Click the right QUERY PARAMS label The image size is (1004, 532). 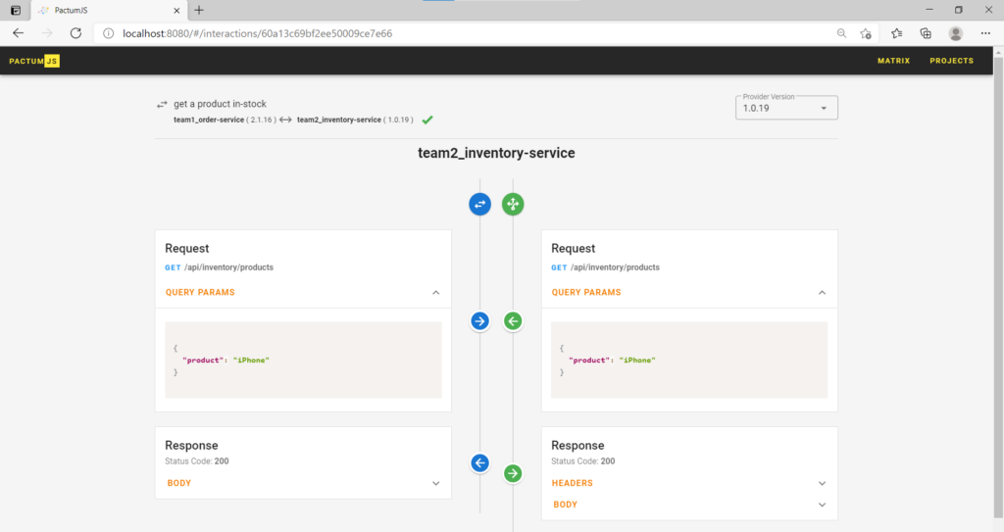pyautogui.click(x=586, y=293)
